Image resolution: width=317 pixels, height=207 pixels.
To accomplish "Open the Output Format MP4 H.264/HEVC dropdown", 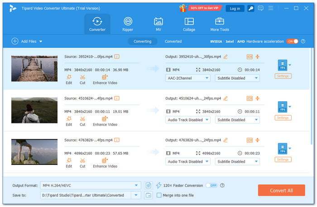I will click(91, 185).
